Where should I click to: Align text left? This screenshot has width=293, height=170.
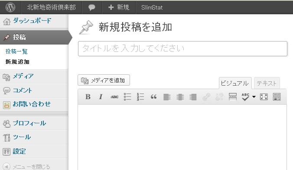pyautogui.click(x=167, y=97)
